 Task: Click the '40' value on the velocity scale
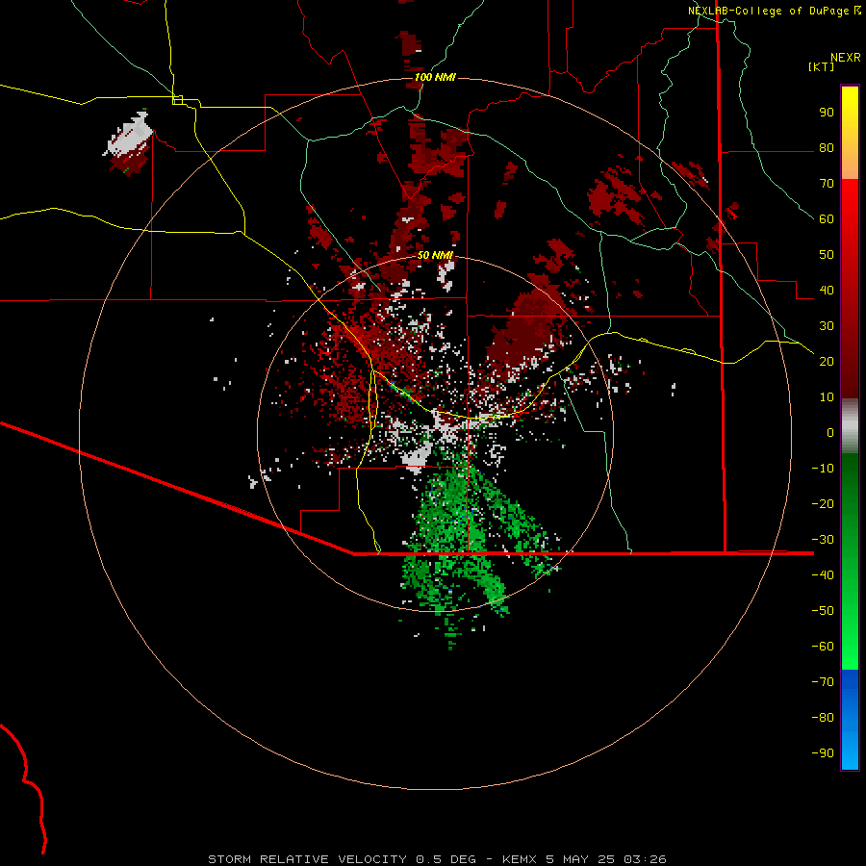click(827, 290)
